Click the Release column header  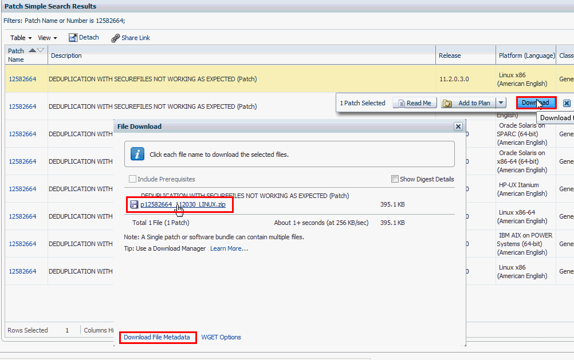(452, 55)
